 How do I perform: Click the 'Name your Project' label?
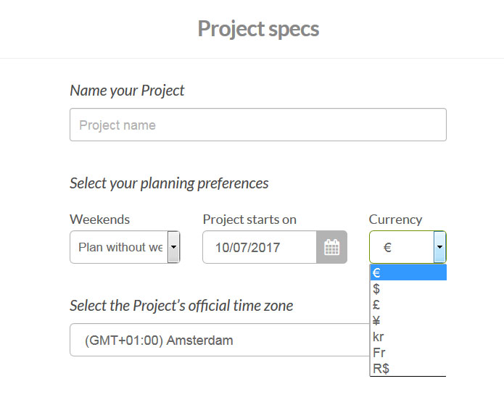[127, 91]
